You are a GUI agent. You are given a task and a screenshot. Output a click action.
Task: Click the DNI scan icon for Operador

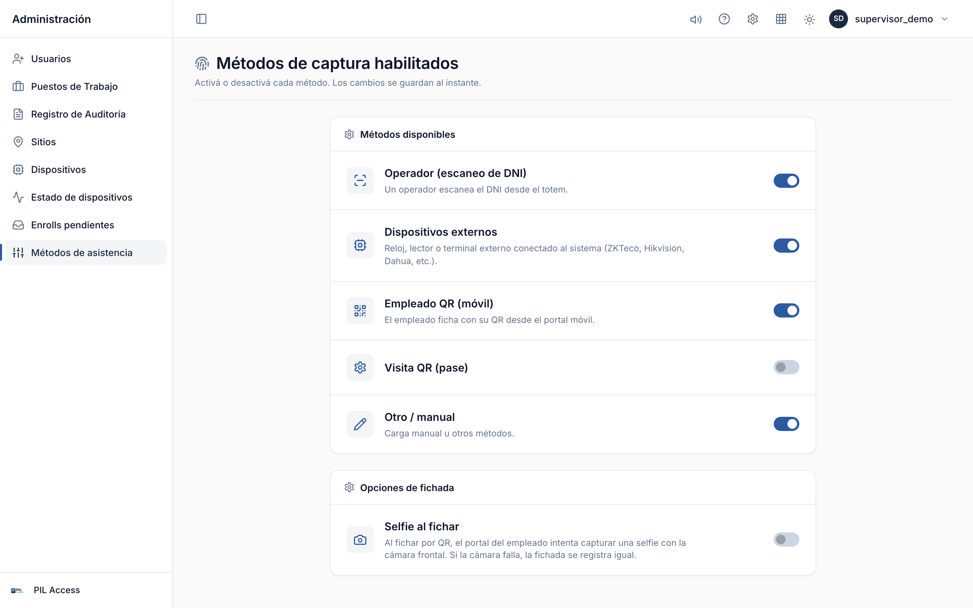tap(360, 181)
